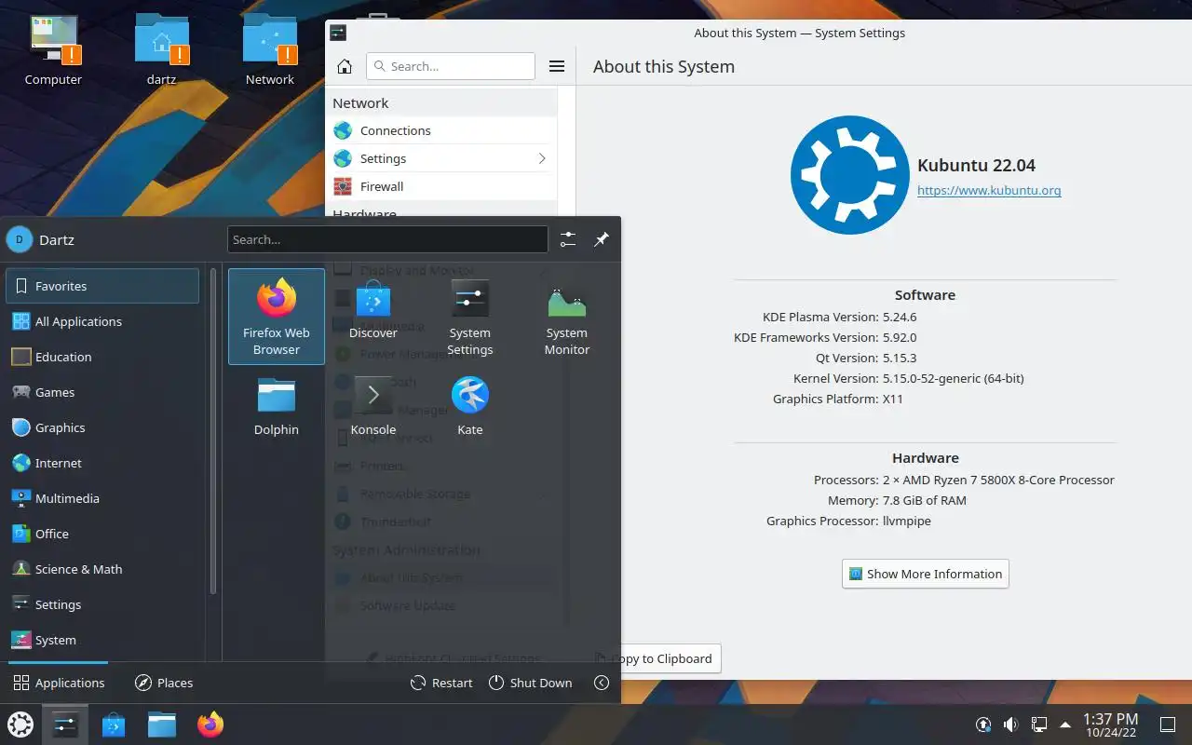
Task: Open Firewall settings entry
Action: point(441,186)
